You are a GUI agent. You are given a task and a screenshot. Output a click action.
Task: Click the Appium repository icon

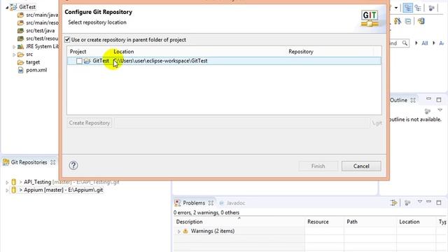[14, 190]
